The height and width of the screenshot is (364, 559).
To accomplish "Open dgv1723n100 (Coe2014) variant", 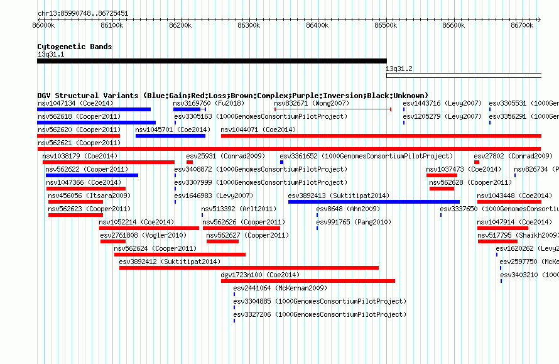I will [x=260, y=275].
